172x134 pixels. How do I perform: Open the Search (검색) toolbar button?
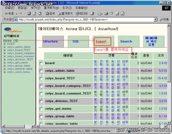click(50, 14)
